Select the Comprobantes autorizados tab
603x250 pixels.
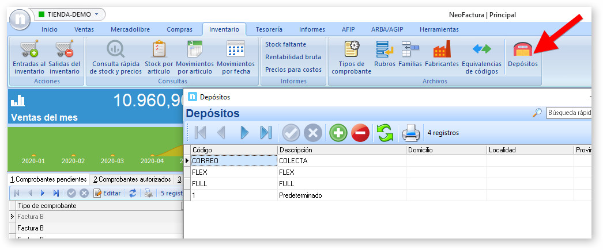pyautogui.click(x=132, y=179)
